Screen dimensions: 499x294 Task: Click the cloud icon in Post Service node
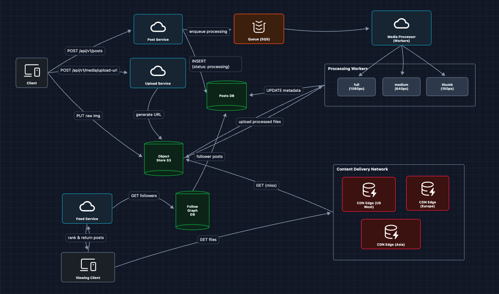(x=158, y=27)
